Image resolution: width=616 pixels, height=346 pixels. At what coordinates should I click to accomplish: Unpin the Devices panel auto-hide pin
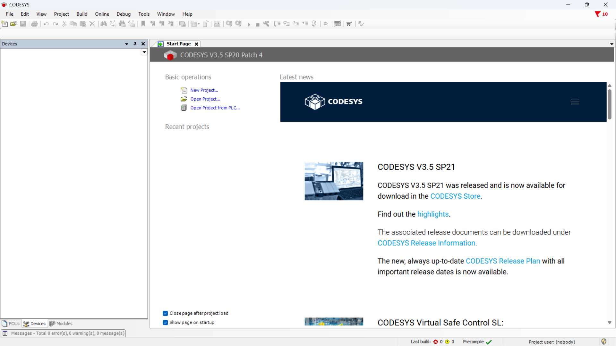(135, 44)
